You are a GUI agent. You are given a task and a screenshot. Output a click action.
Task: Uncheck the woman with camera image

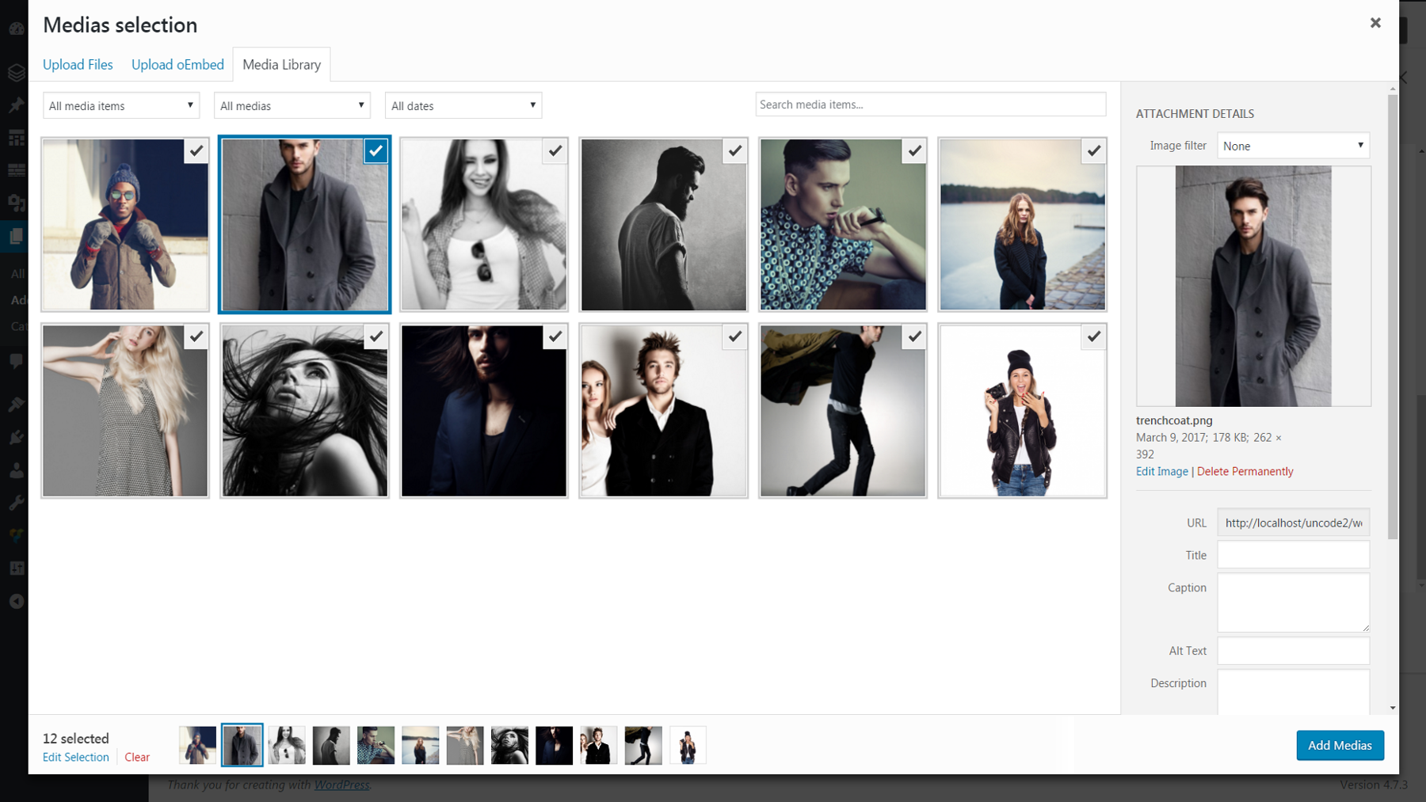point(1094,336)
